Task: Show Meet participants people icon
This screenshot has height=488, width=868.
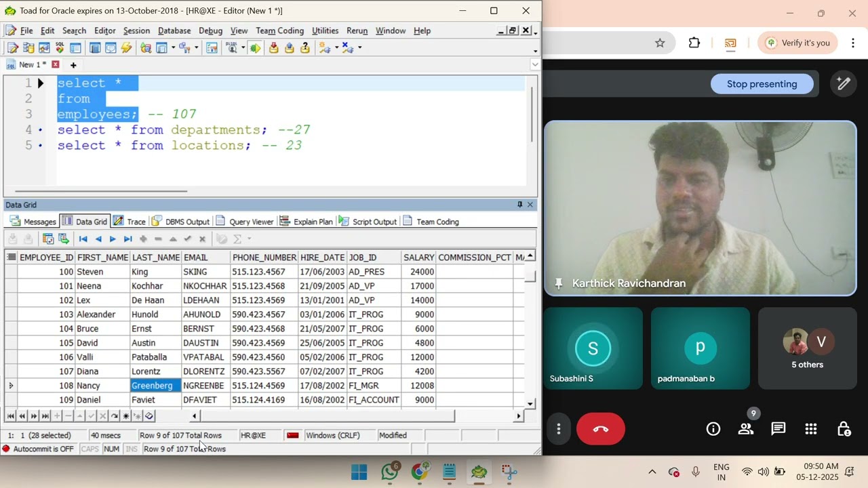Action: coord(746,428)
